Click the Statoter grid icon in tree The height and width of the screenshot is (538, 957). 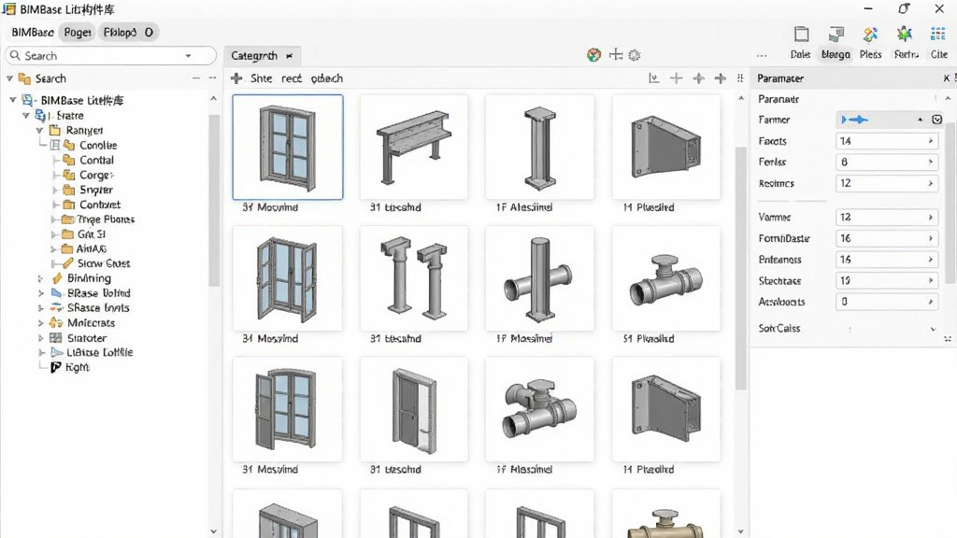pyautogui.click(x=55, y=337)
